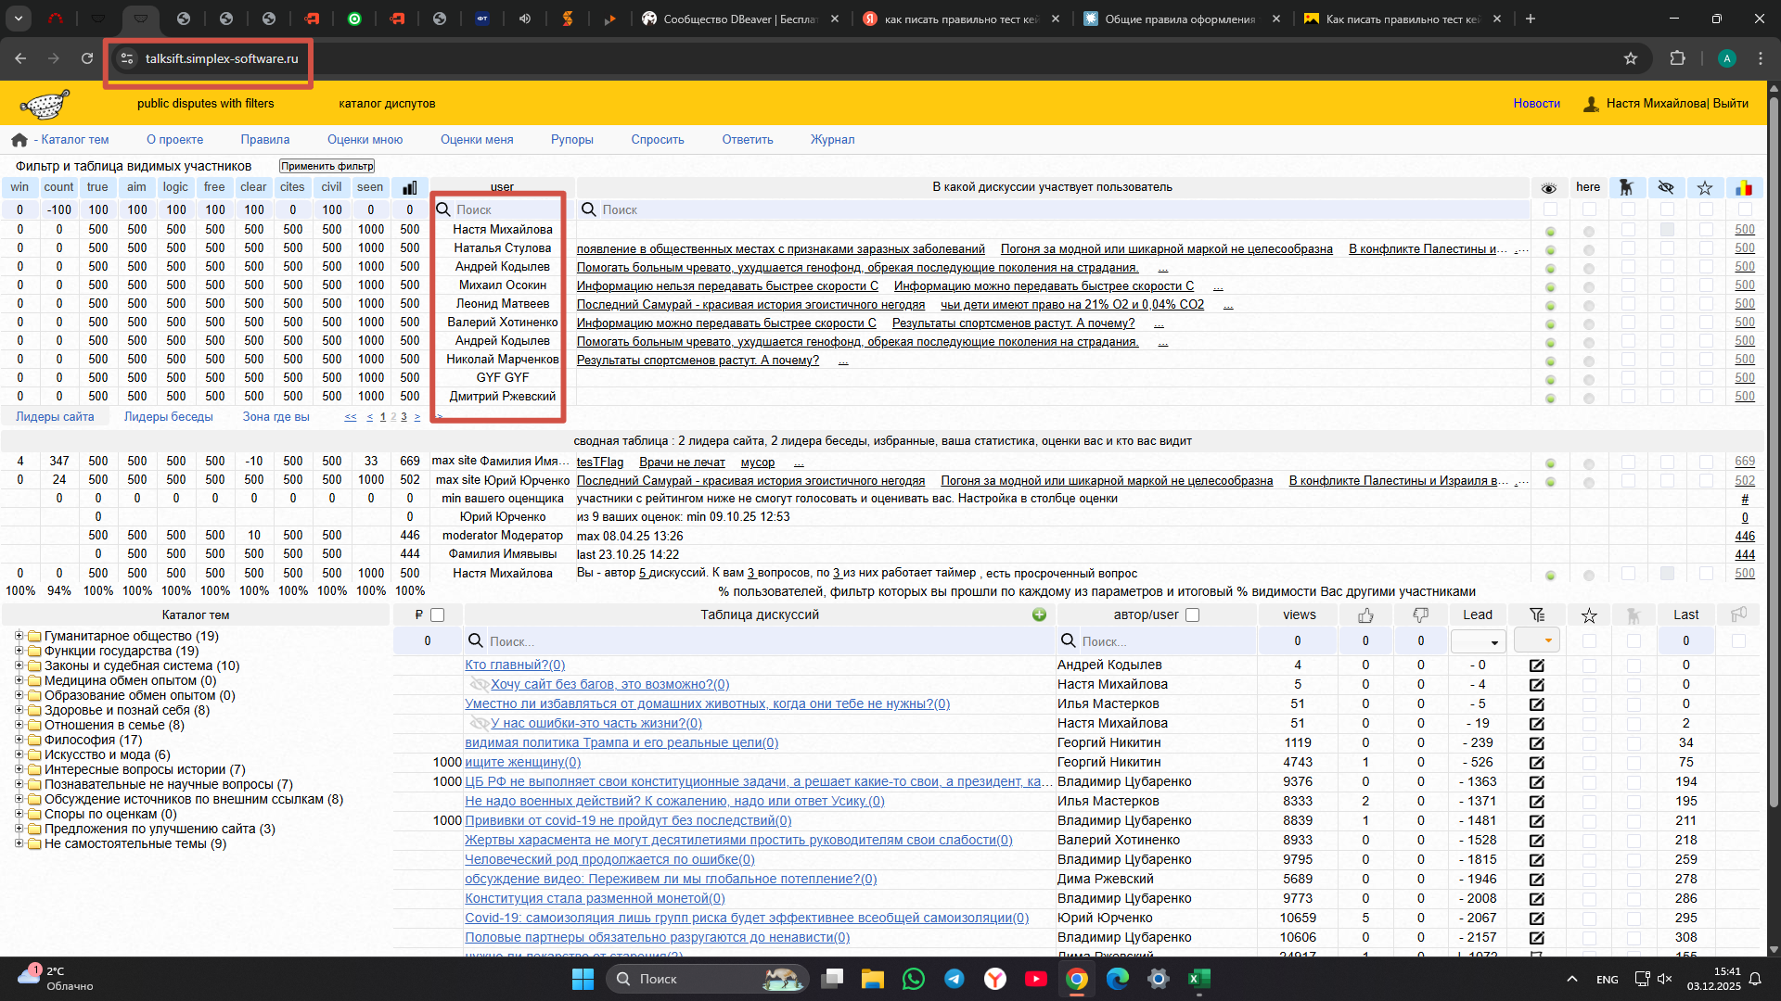
Task: Toggle checkbox next to P column header
Action: click(x=438, y=615)
